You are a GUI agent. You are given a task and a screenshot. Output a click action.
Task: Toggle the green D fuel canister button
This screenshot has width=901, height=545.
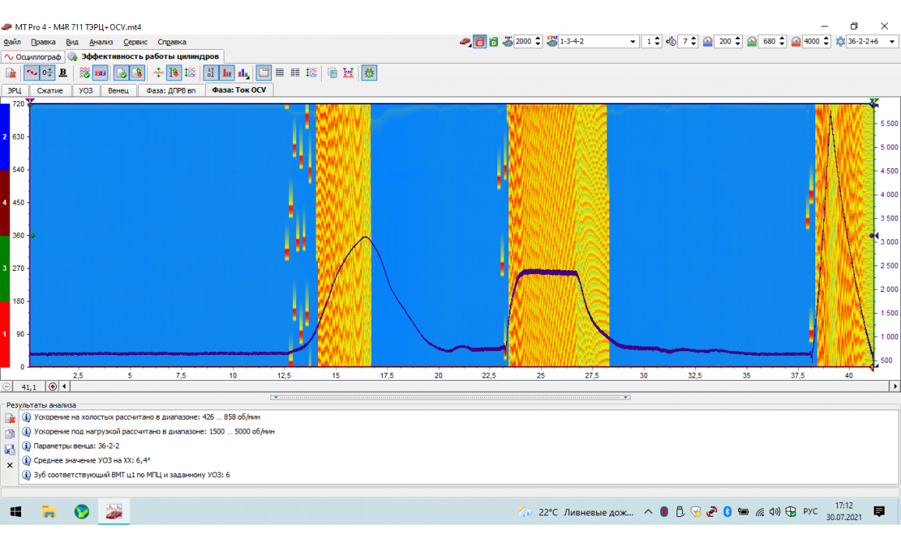click(x=494, y=41)
